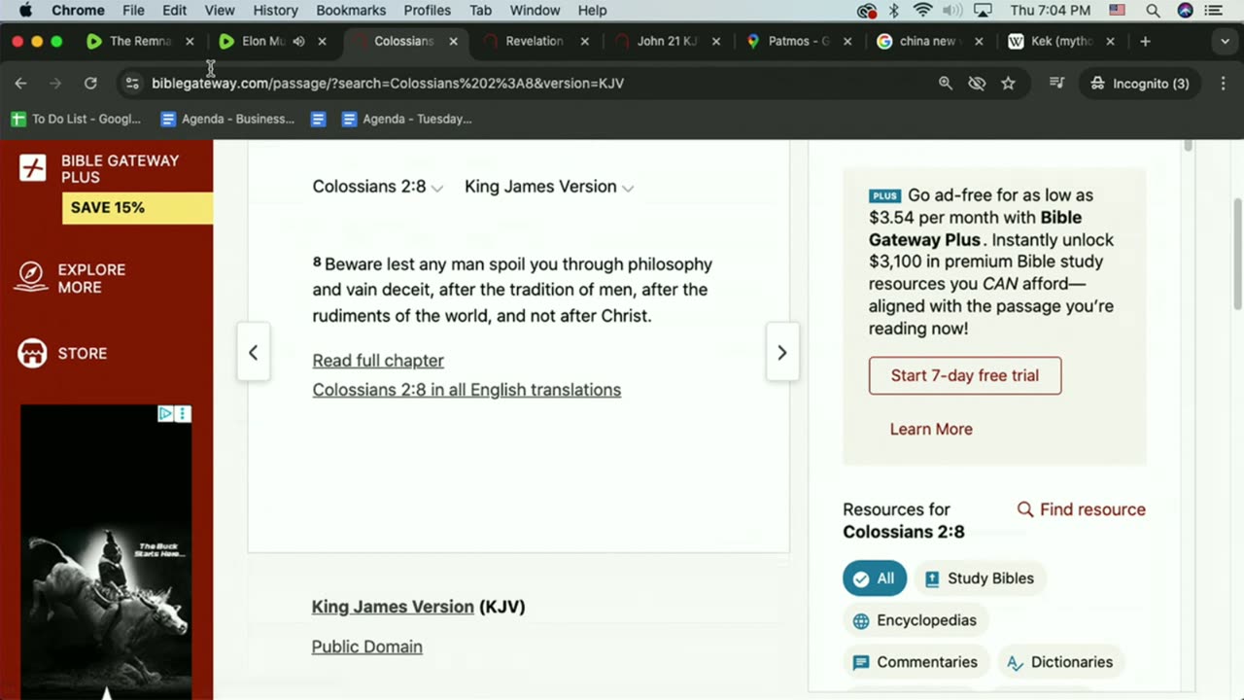View site information icon in address bar
This screenshot has height=700, width=1244.
132,84
